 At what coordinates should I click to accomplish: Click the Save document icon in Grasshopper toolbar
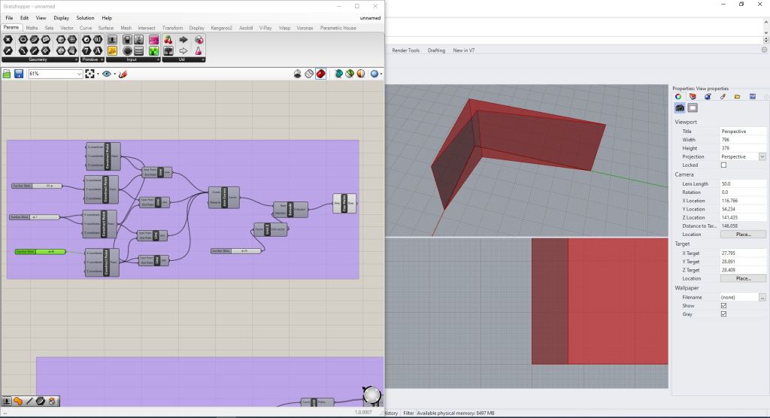click(18, 74)
